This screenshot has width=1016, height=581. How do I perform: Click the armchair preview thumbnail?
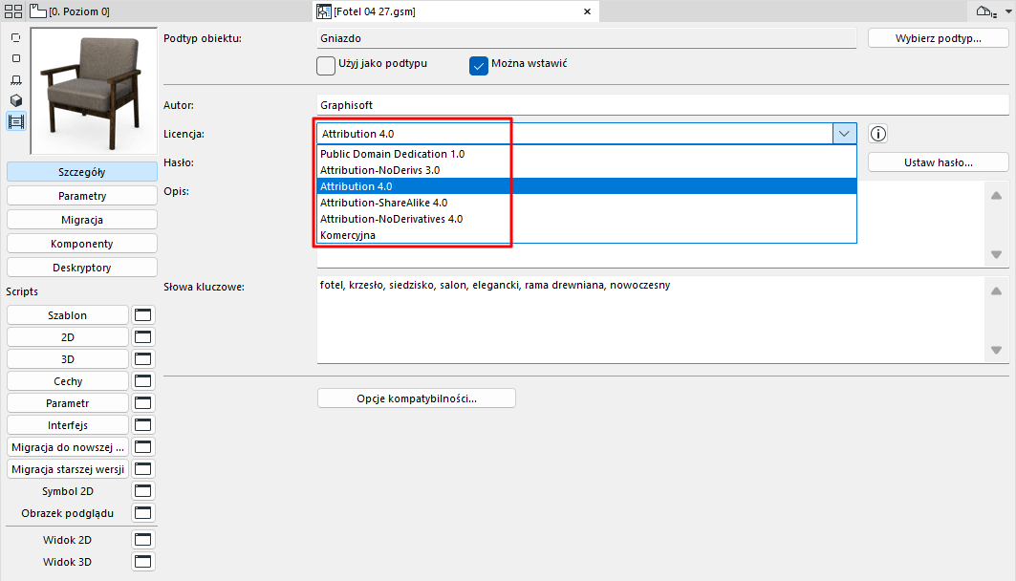(94, 92)
